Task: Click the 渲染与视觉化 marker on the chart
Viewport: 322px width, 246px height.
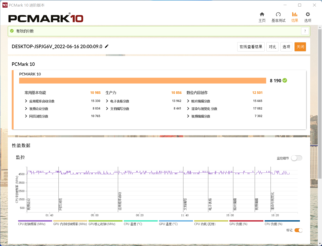Action: point(272,201)
